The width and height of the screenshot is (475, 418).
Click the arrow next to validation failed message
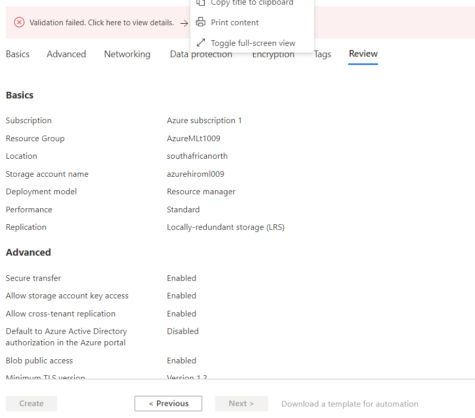(x=184, y=23)
